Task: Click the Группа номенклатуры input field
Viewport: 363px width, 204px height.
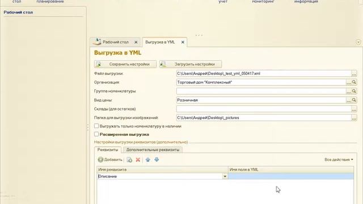Action: click(261, 91)
